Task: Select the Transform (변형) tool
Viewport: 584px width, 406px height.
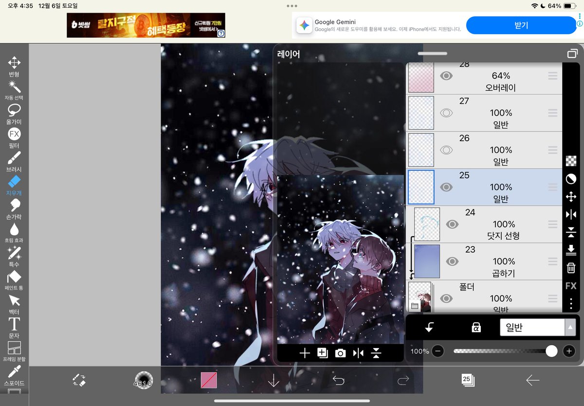Action: click(14, 67)
